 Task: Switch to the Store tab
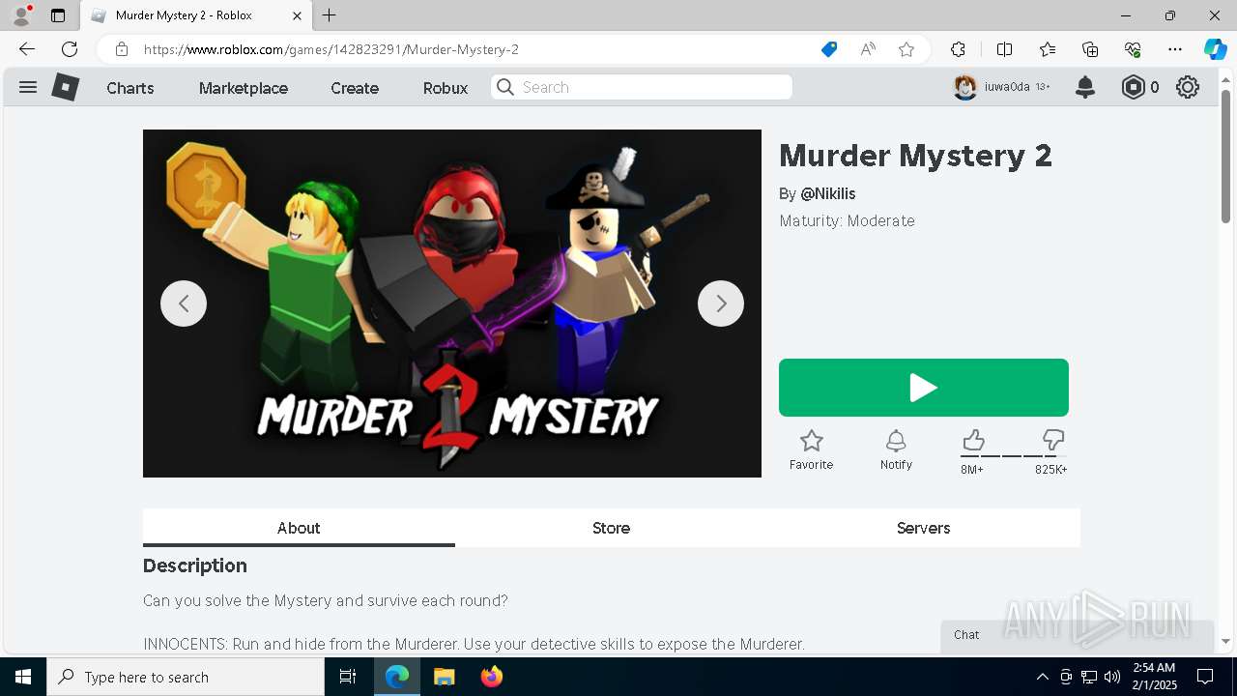pyautogui.click(x=611, y=528)
